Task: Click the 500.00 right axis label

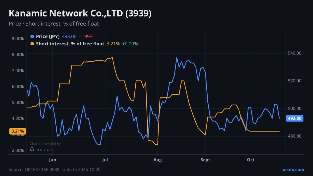Action: [294, 108]
